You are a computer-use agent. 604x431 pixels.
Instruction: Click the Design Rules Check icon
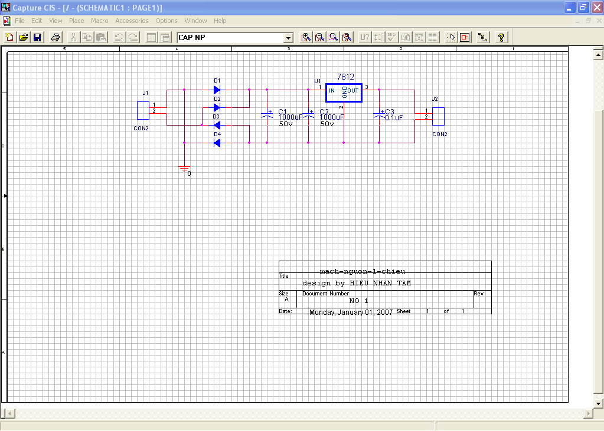pyautogui.click(x=392, y=37)
